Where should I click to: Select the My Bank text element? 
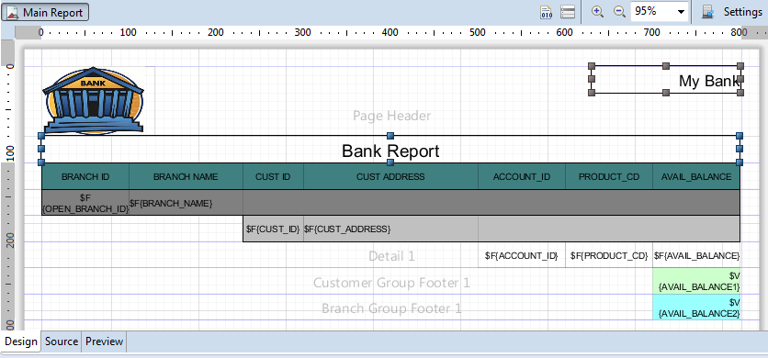666,79
